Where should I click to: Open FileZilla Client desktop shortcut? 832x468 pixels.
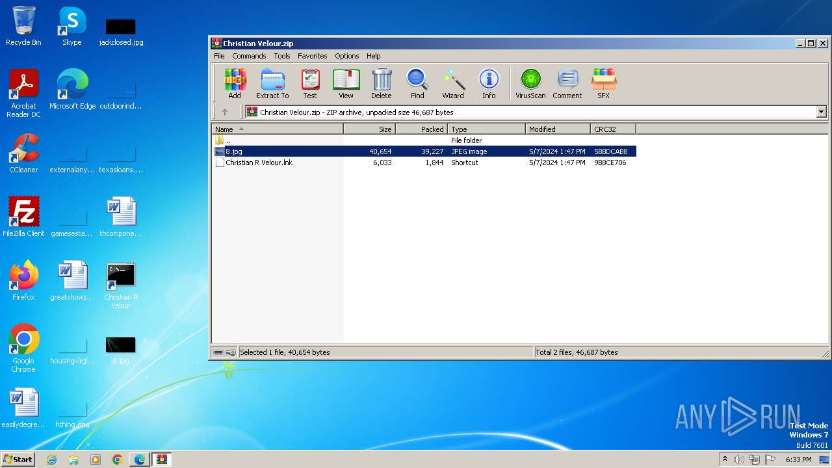pos(23,217)
